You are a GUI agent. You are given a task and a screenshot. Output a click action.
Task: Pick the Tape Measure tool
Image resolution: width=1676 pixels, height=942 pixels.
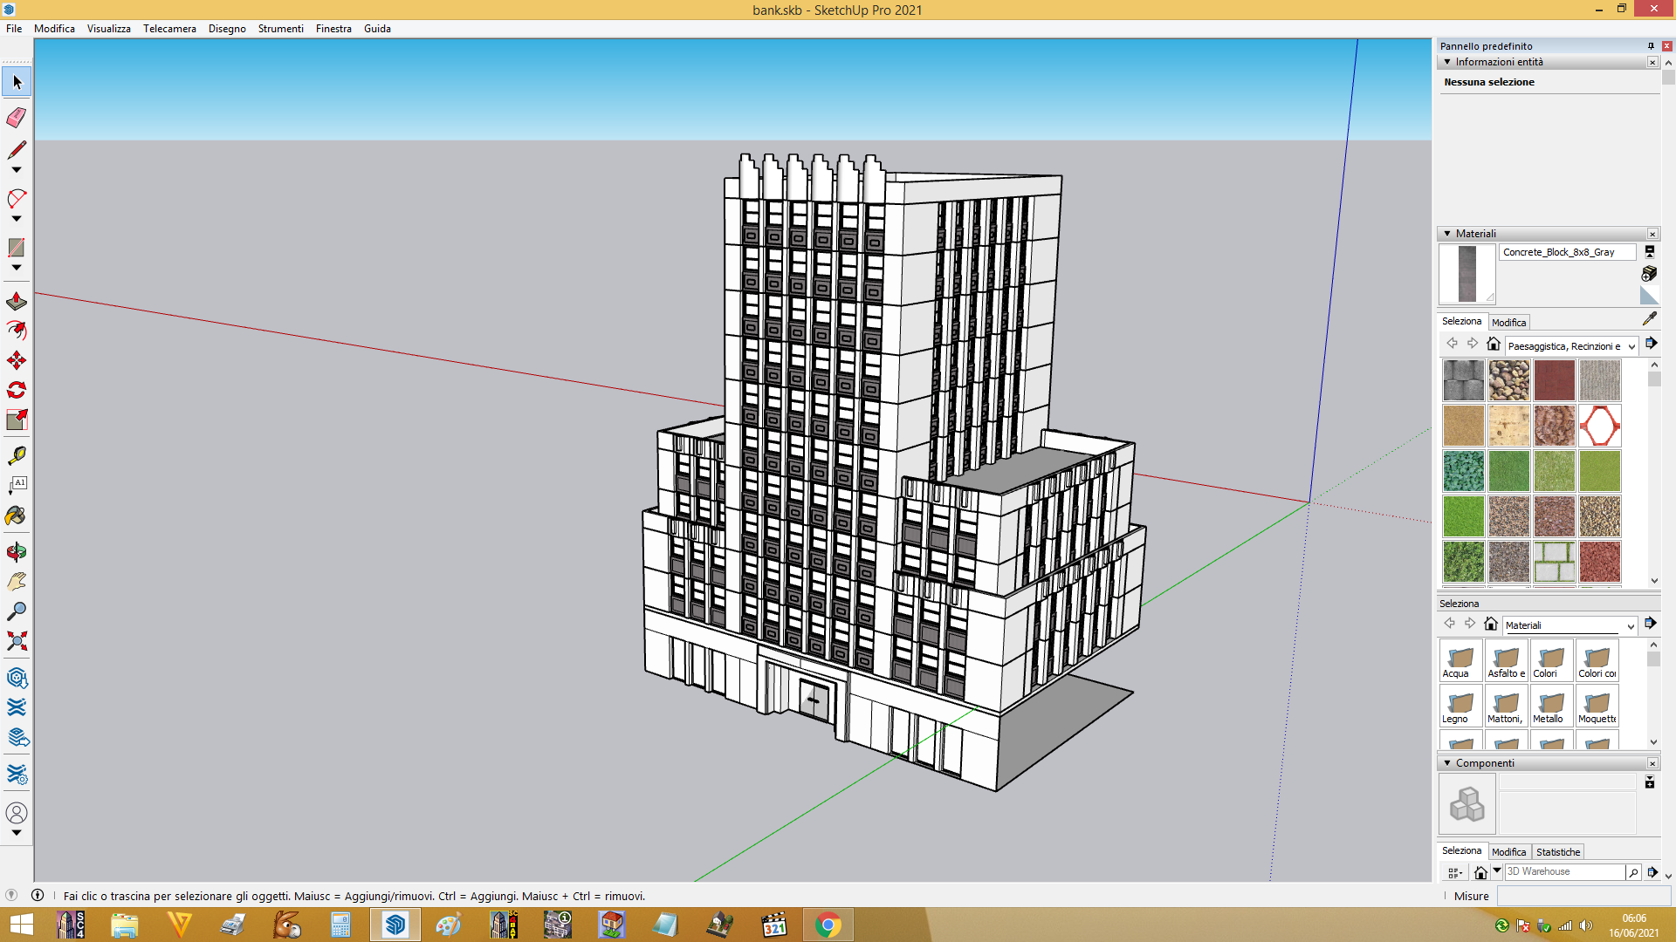tap(17, 456)
